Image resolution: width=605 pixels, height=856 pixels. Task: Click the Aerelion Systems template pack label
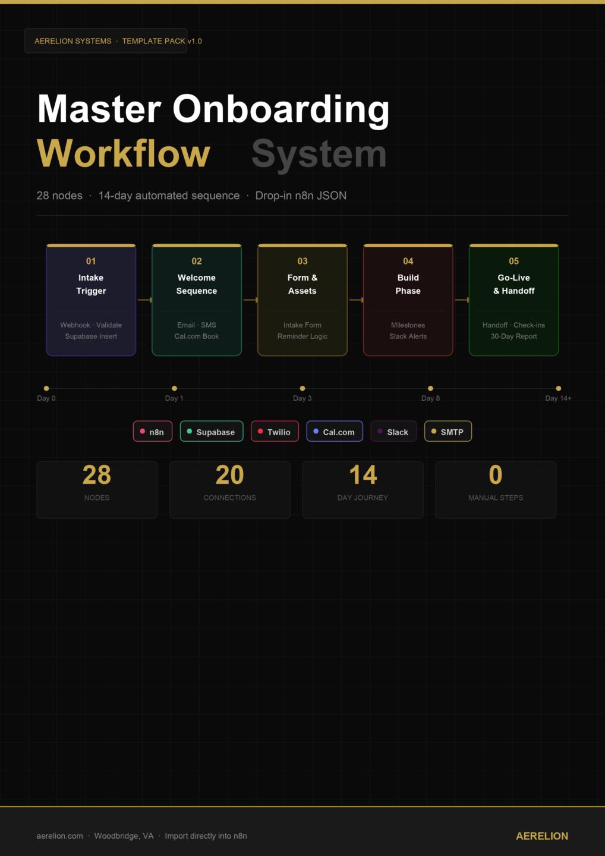point(106,41)
